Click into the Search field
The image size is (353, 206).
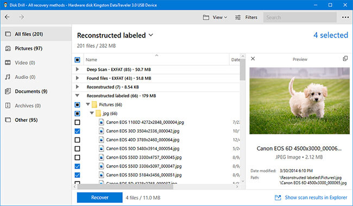(x=300, y=17)
